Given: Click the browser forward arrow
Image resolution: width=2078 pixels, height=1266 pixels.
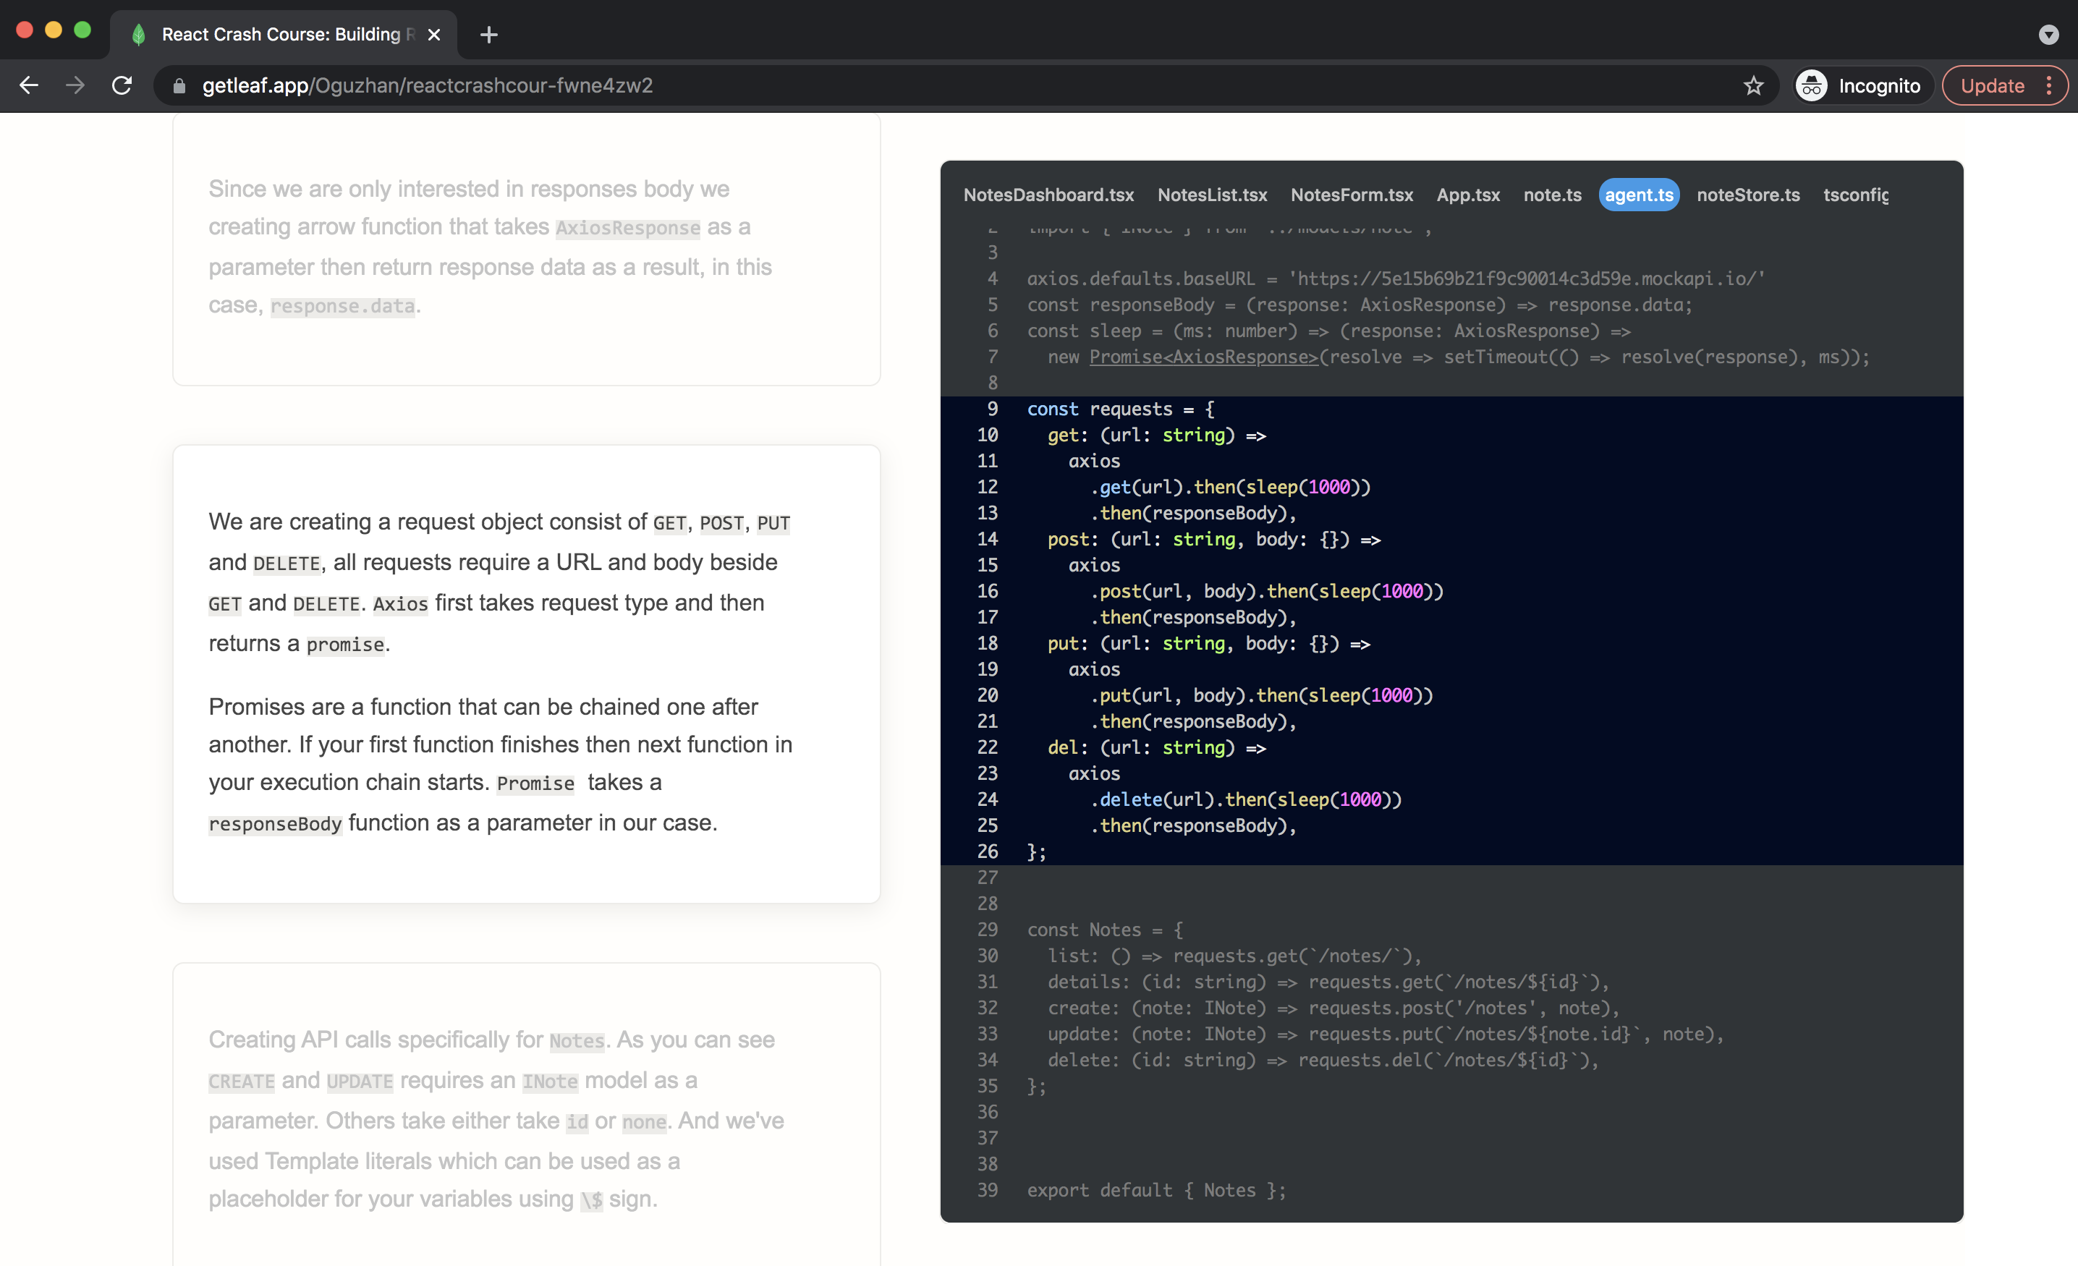Looking at the screenshot, I should 75,85.
